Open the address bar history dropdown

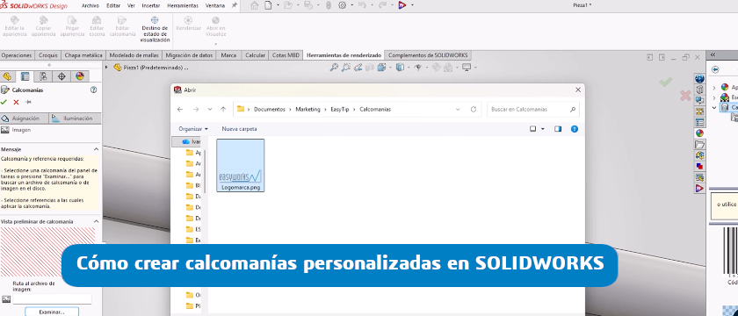point(458,109)
